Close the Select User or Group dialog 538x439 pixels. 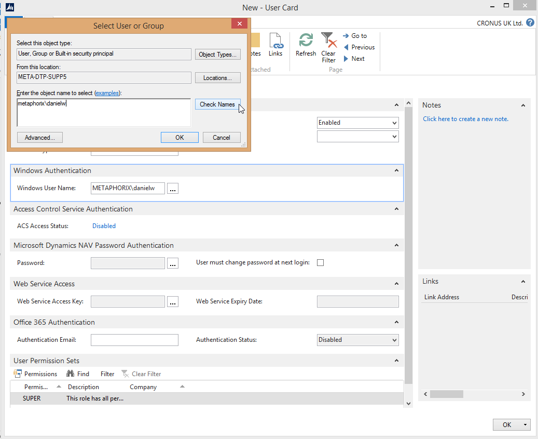tap(240, 23)
